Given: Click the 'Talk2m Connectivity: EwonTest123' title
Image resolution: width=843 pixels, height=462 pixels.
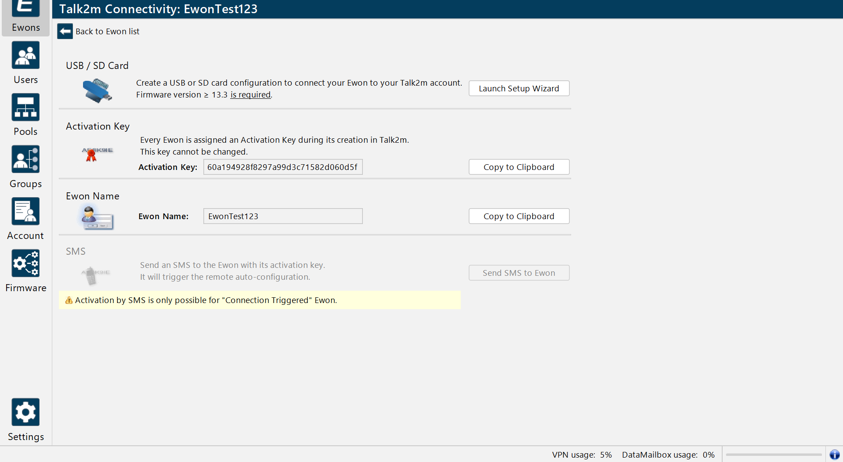Looking at the screenshot, I should point(158,9).
